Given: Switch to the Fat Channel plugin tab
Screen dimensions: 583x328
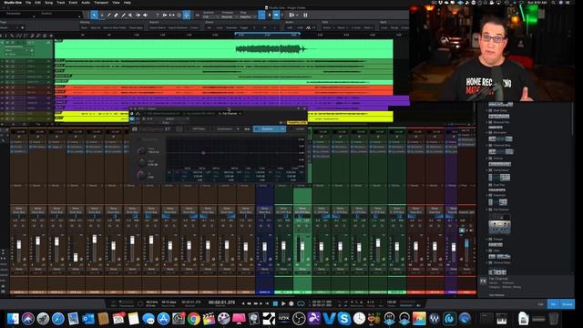Looking at the screenshot, I should point(230,113).
